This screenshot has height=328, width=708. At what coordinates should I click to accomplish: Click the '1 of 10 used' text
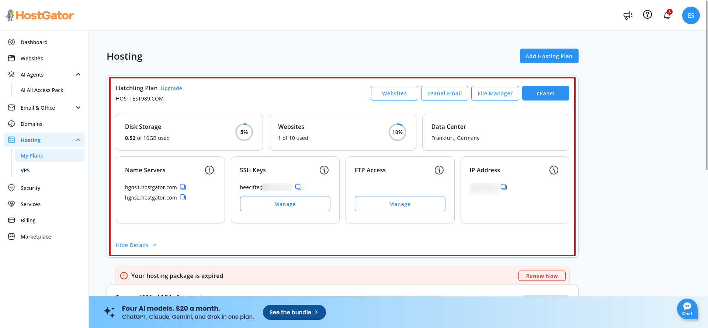[293, 138]
